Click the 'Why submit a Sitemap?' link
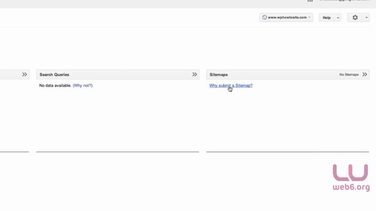 click(231, 86)
